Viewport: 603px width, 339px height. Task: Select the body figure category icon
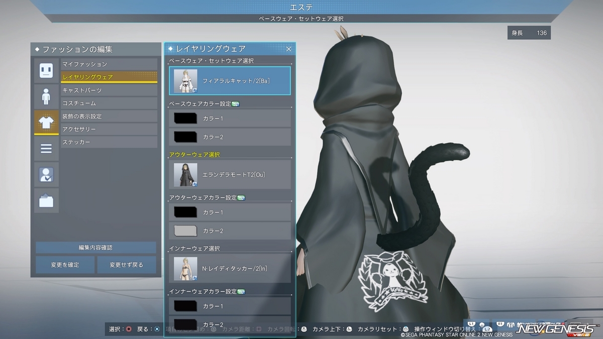(46, 96)
